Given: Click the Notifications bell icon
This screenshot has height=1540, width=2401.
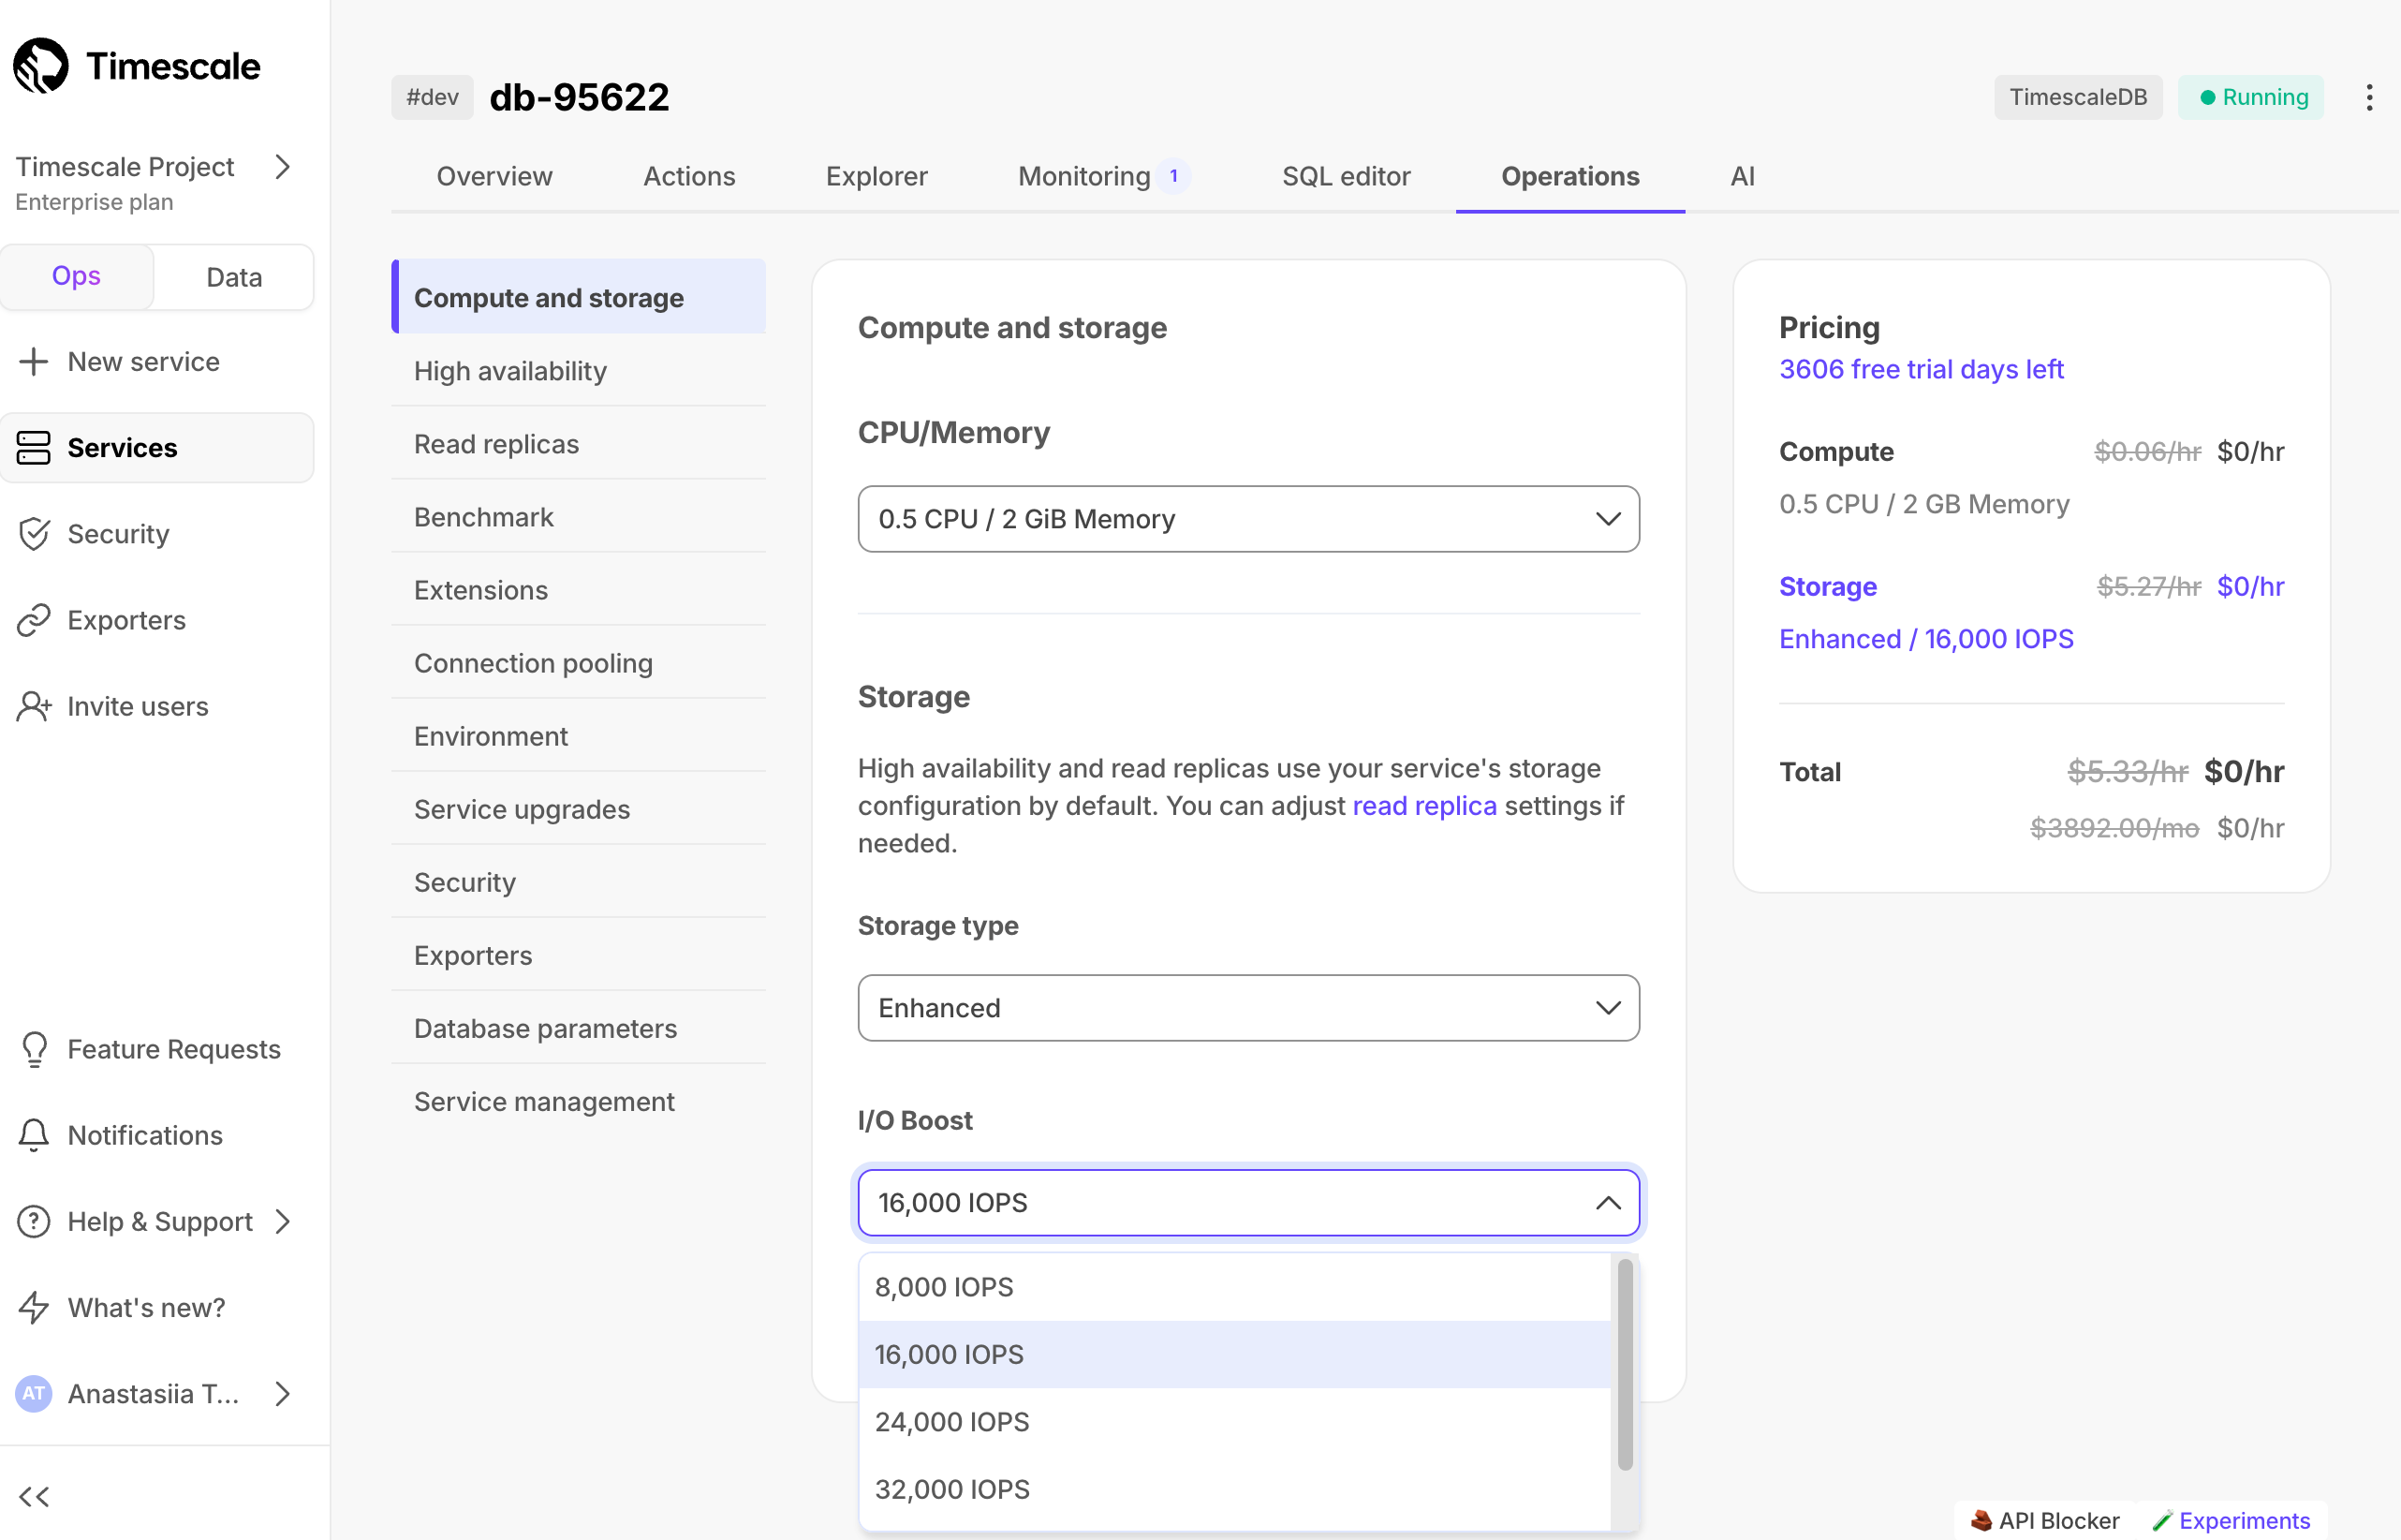Looking at the screenshot, I should [x=34, y=1135].
